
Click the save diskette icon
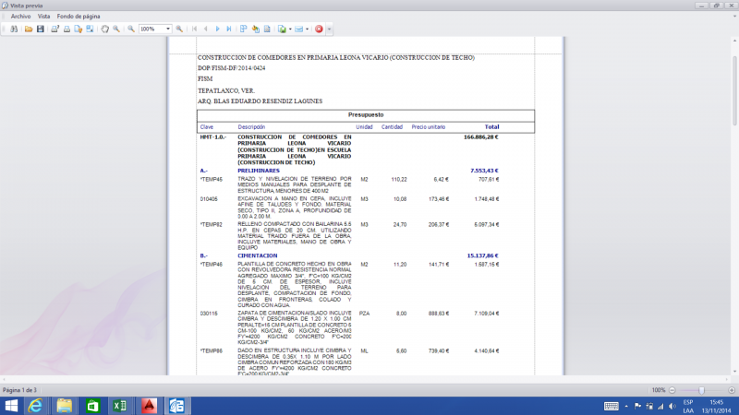[x=40, y=29]
